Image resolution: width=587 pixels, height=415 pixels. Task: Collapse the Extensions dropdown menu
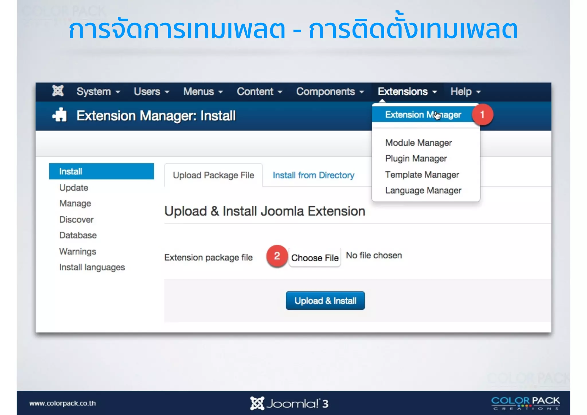407,92
